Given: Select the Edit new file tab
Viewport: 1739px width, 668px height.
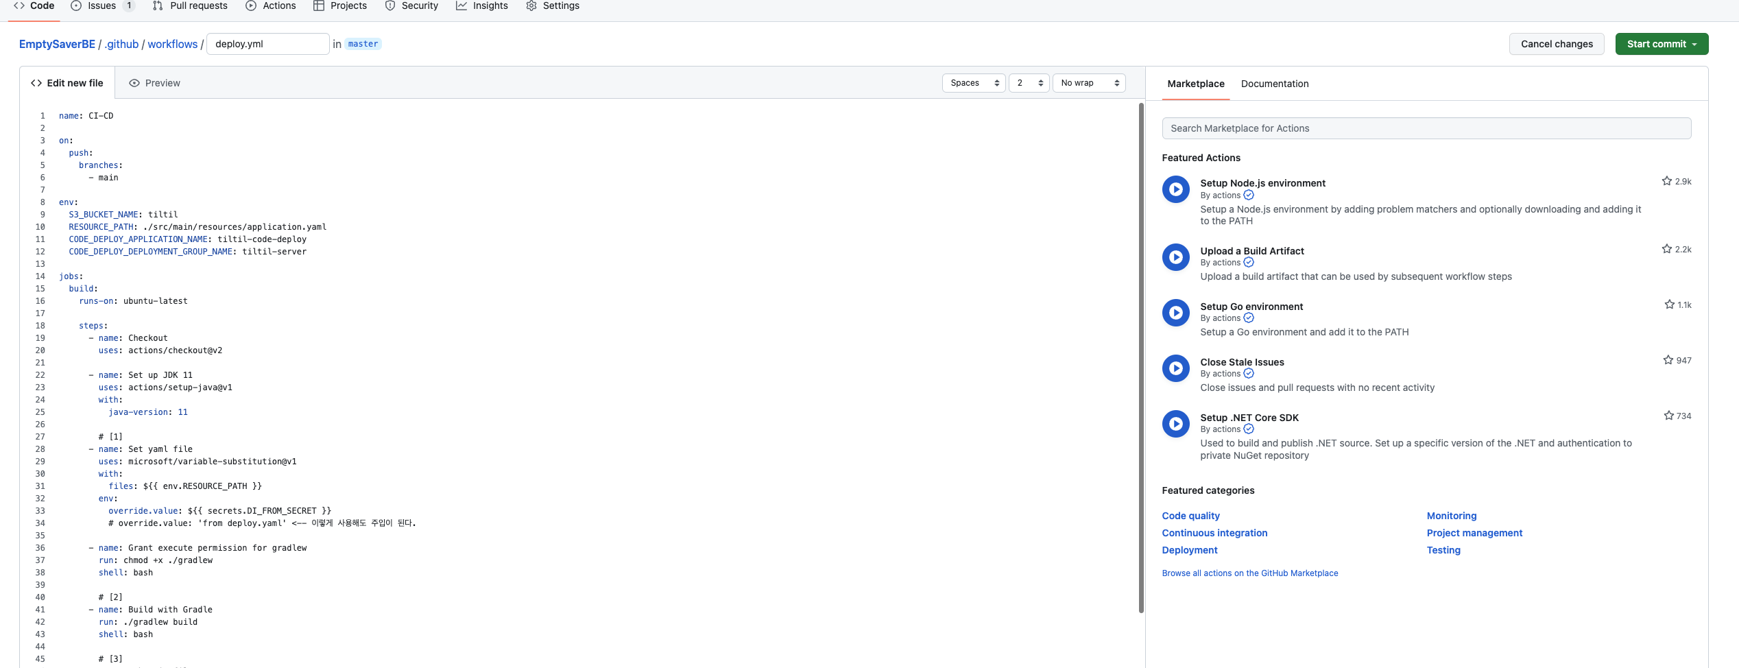Looking at the screenshot, I should pos(67,83).
